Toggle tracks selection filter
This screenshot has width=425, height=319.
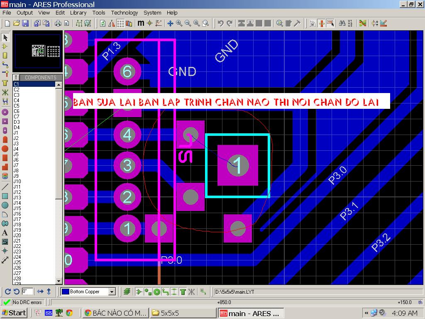166,292
